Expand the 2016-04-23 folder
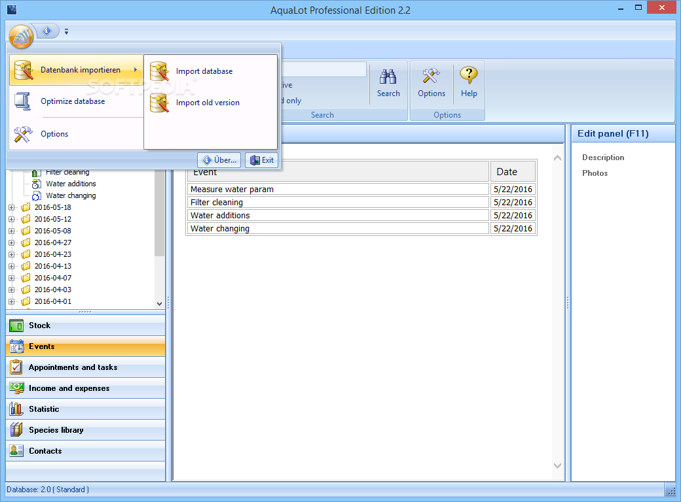Screen dimensions: 681x502 (12, 254)
